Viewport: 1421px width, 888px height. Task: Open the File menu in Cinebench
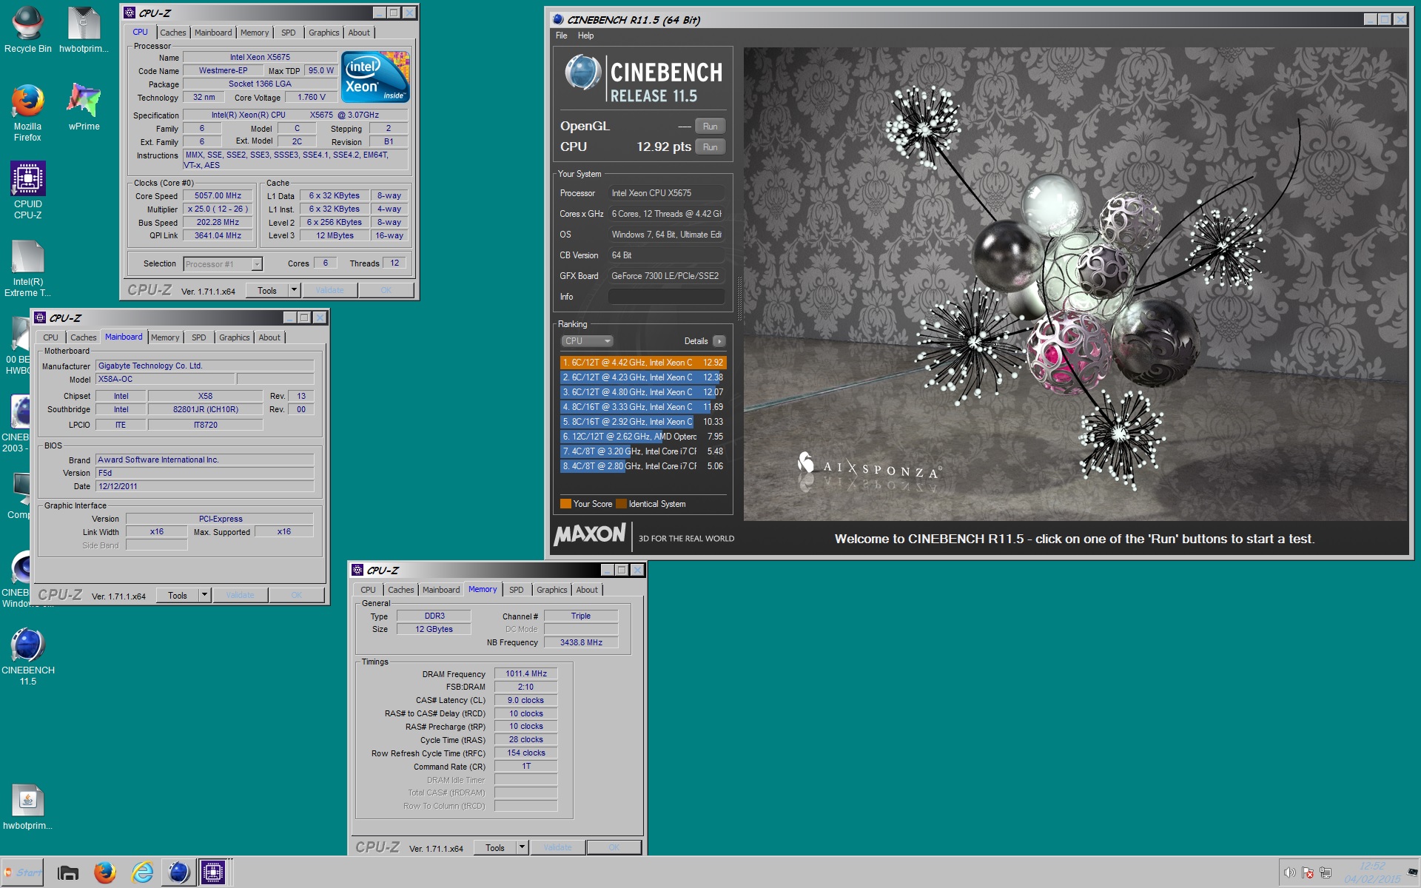562,36
